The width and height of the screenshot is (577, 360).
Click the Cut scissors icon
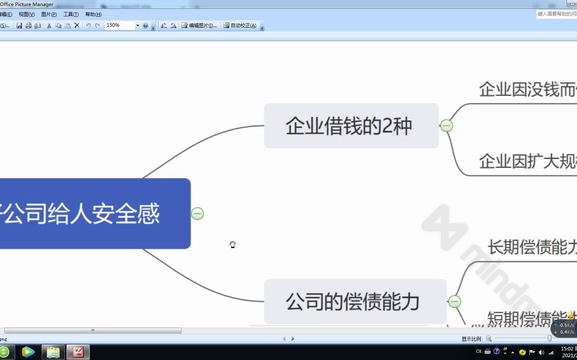tap(49, 26)
